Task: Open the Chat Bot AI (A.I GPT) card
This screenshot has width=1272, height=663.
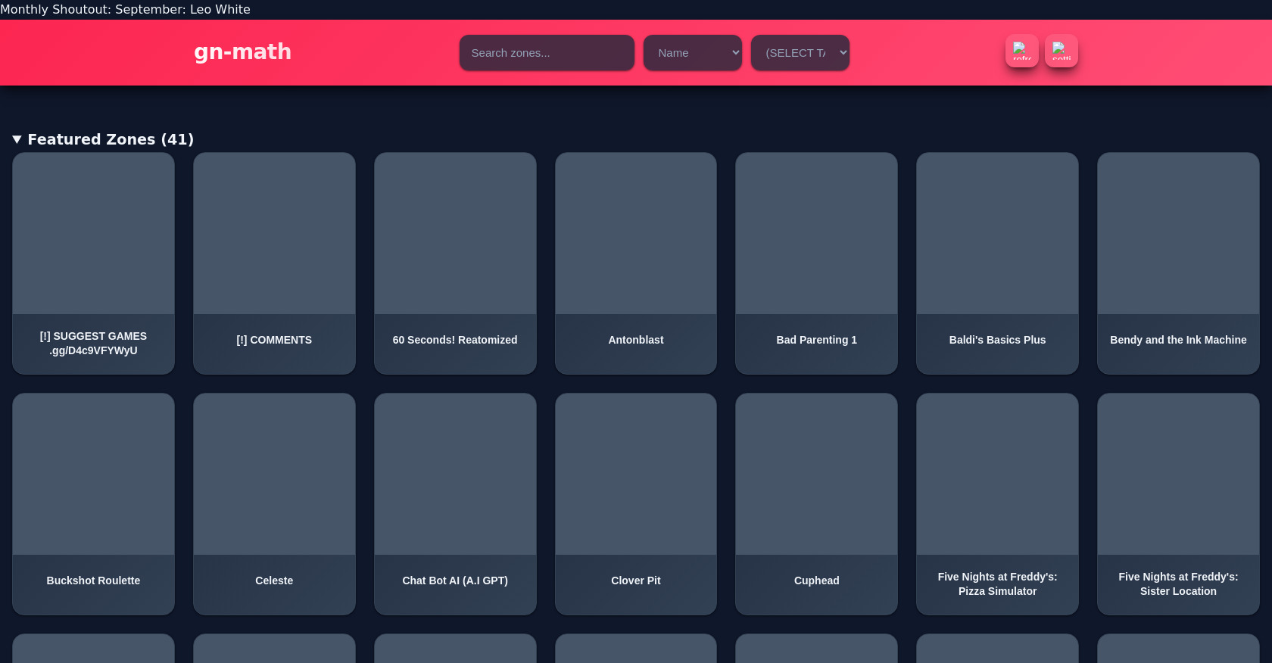Action: (455, 504)
